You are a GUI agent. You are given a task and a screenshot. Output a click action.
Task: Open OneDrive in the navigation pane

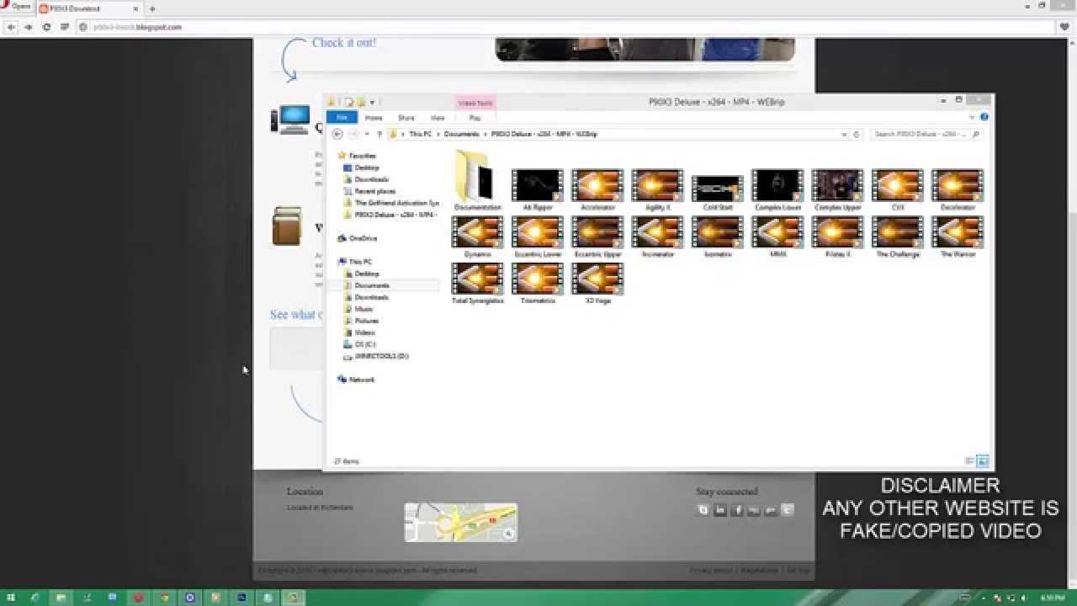[363, 238]
